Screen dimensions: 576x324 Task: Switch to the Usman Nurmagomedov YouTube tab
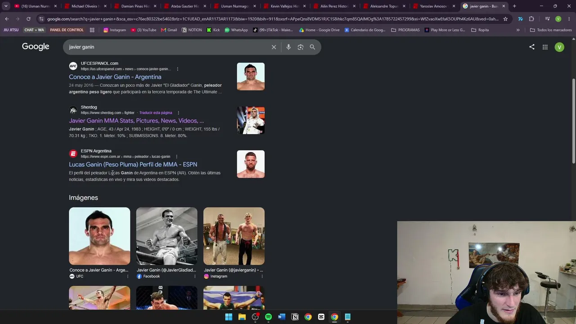[35, 6]
